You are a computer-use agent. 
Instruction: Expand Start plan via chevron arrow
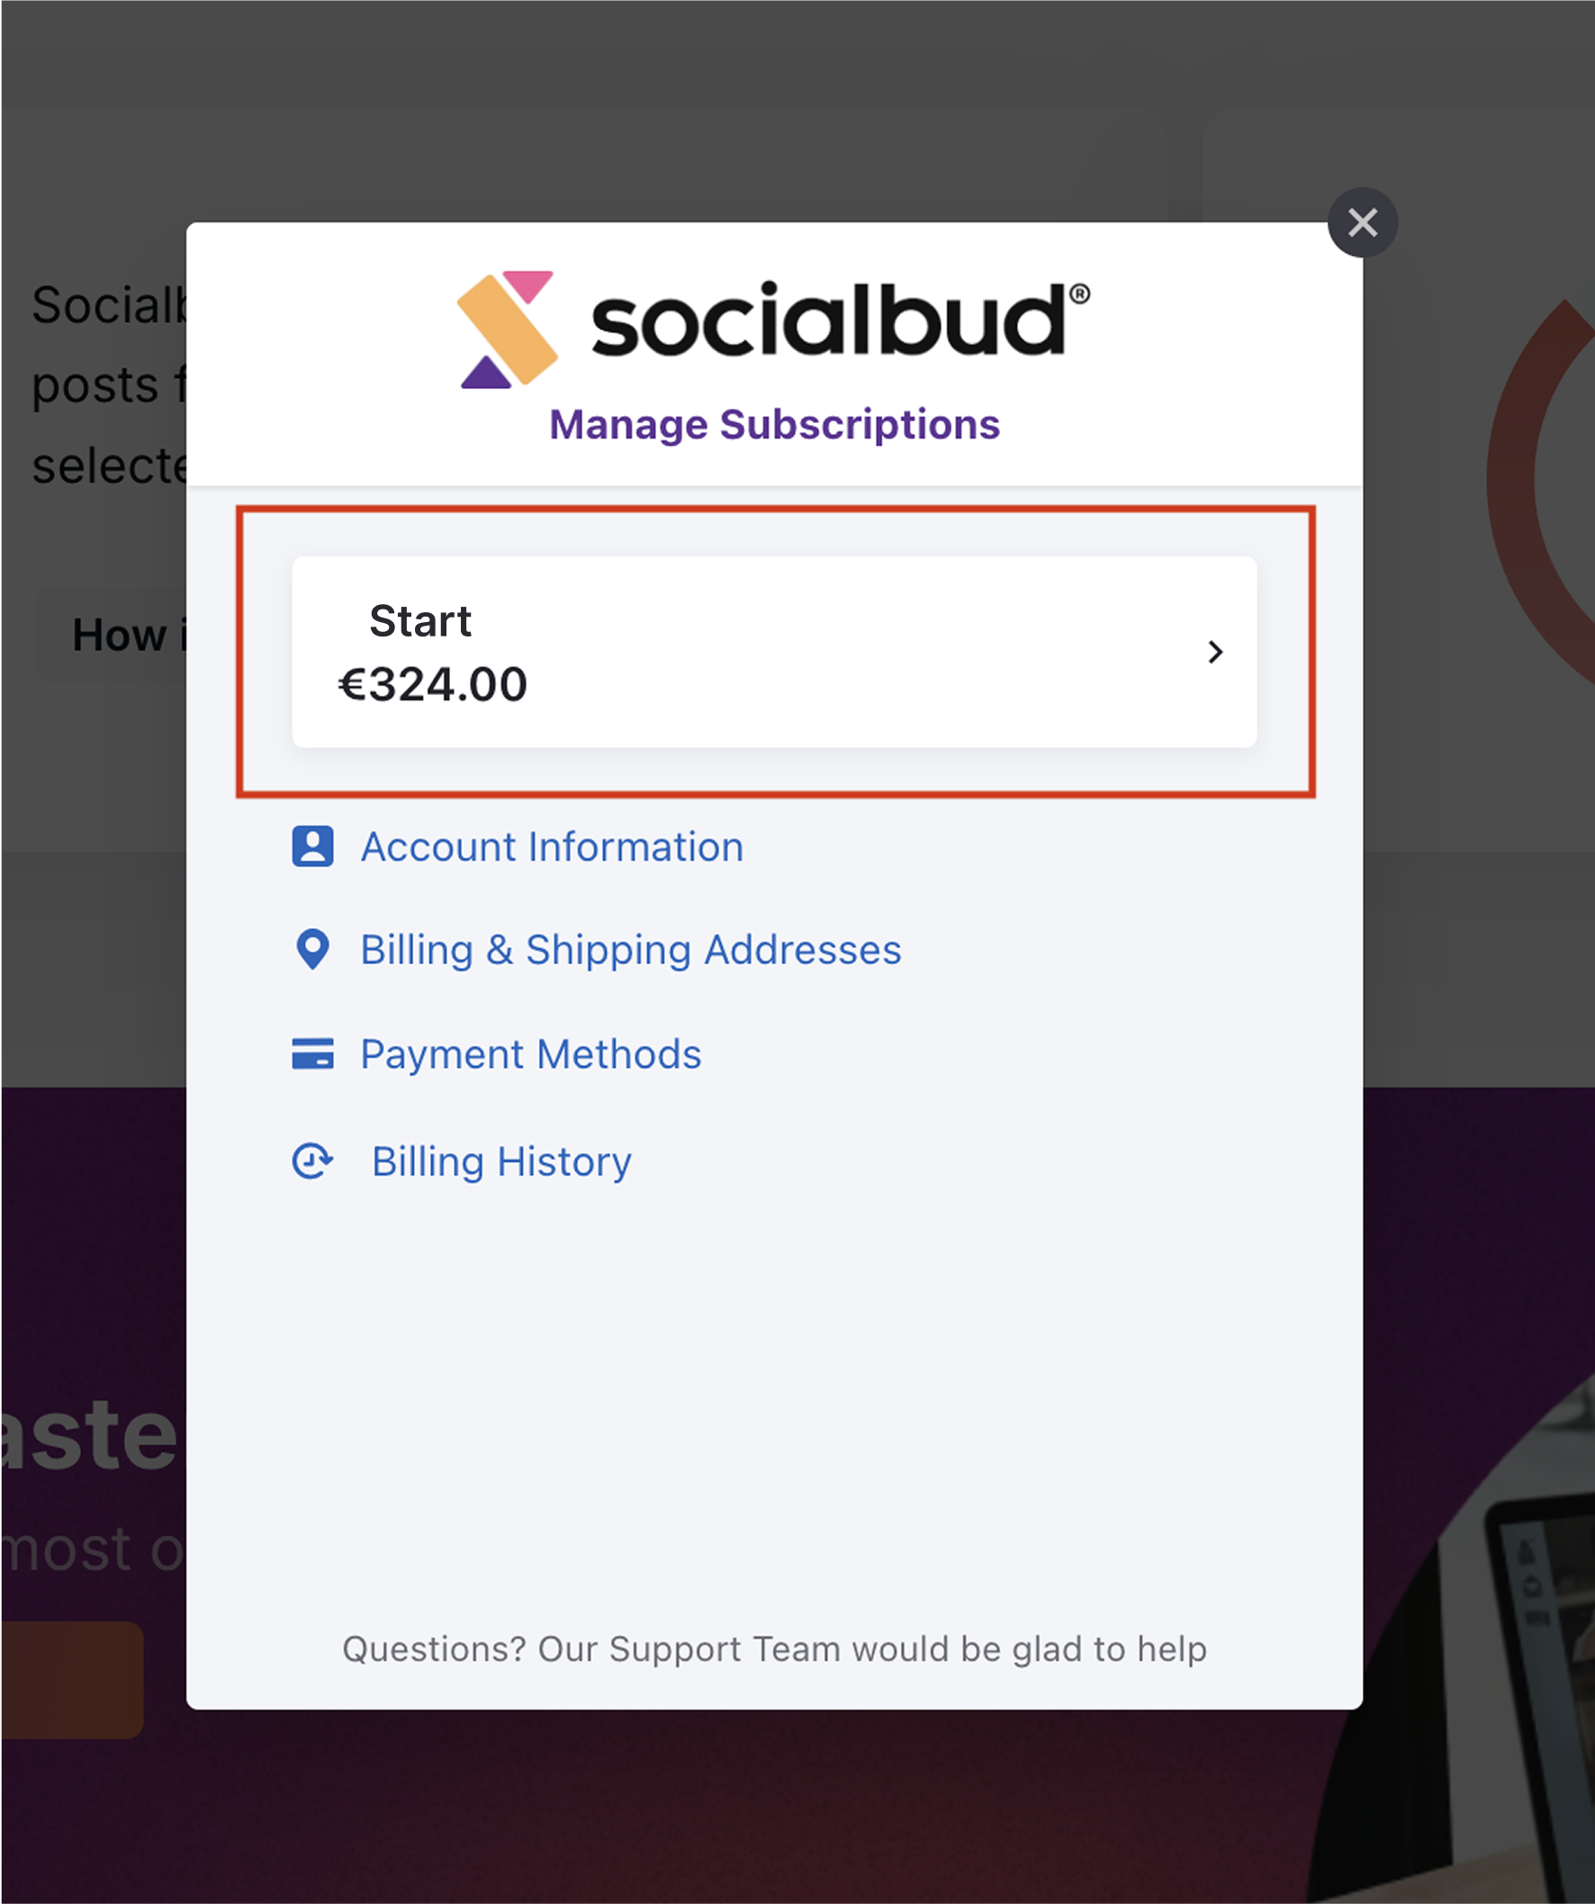pos(1215,652)
